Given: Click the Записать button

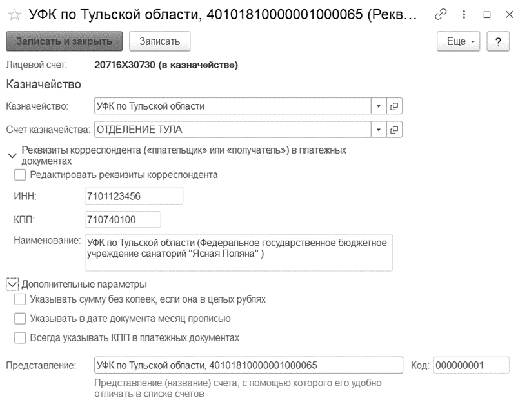Looking at the screenshot, I should (159, 41).
